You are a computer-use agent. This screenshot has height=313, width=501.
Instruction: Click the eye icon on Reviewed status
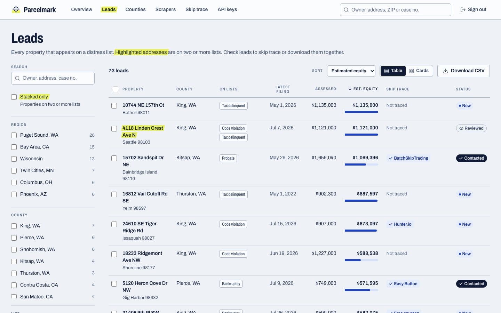click(x=461, y=128)
